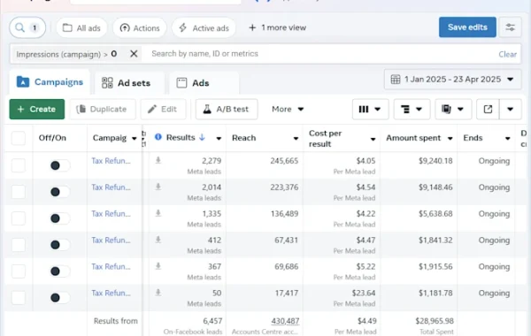The image size is (531, 336).
Task: Select checkbox for the $1,841.32 campaign
Action: tap(19, 245)
